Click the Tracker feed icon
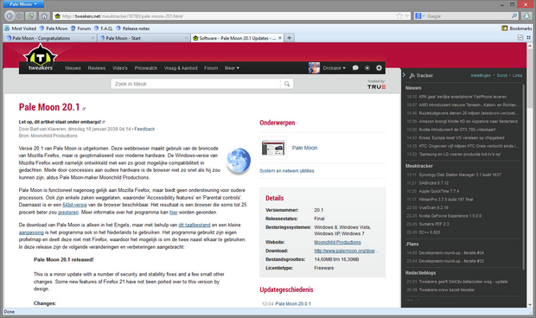This screenshot has width=536, height=318. [412, 75]
